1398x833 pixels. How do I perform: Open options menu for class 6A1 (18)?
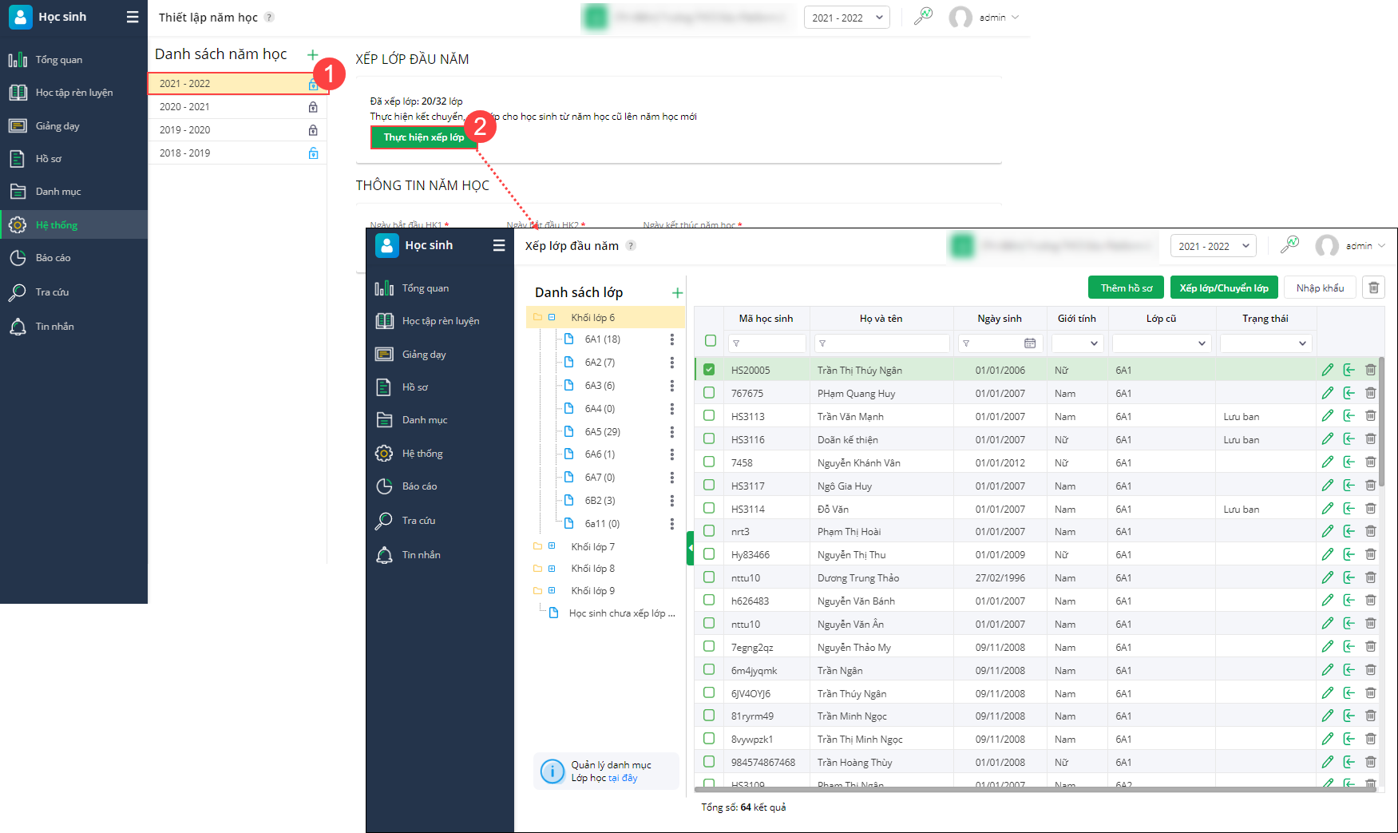pos(671,339)
